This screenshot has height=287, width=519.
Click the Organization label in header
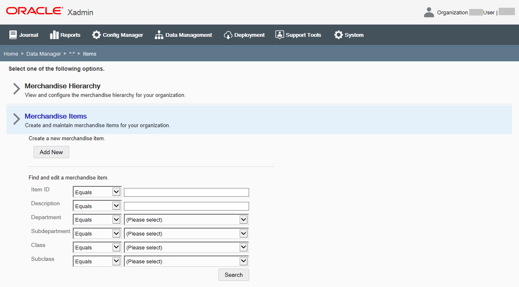tap(452, 13)
